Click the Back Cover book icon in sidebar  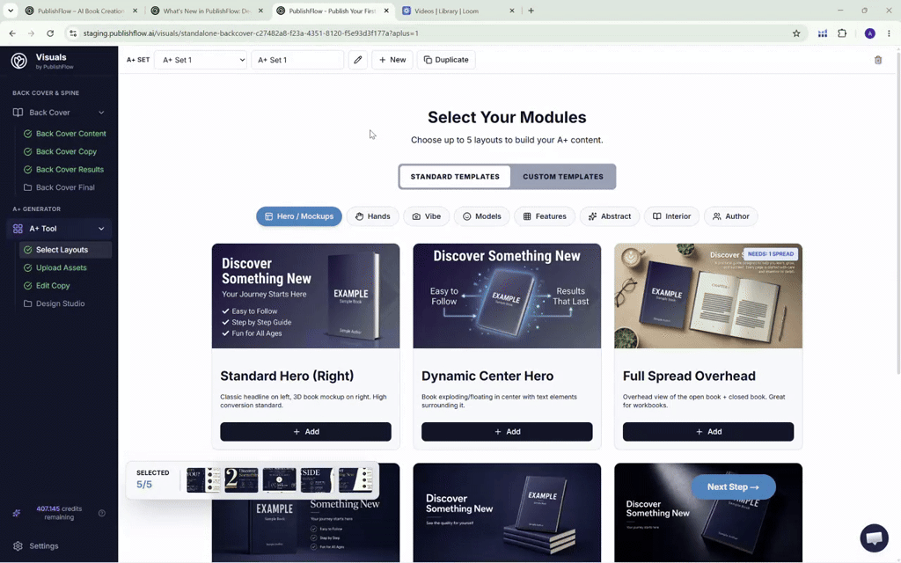[18, 113]
